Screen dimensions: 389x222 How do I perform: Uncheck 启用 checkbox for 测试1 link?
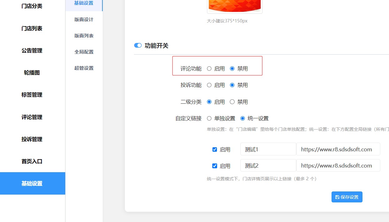214,149
